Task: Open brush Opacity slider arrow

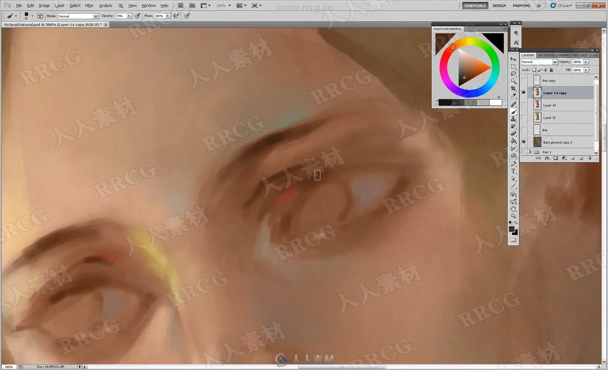Action: (129, 16)
